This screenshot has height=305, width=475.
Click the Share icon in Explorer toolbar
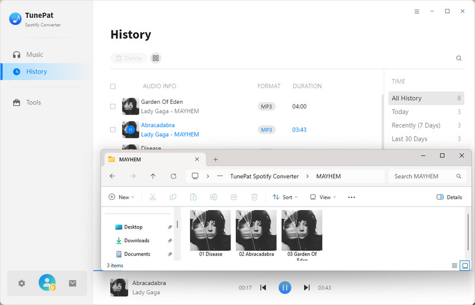pos(234,197)
